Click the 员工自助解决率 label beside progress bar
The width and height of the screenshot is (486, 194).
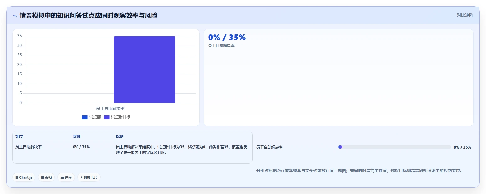269,147
